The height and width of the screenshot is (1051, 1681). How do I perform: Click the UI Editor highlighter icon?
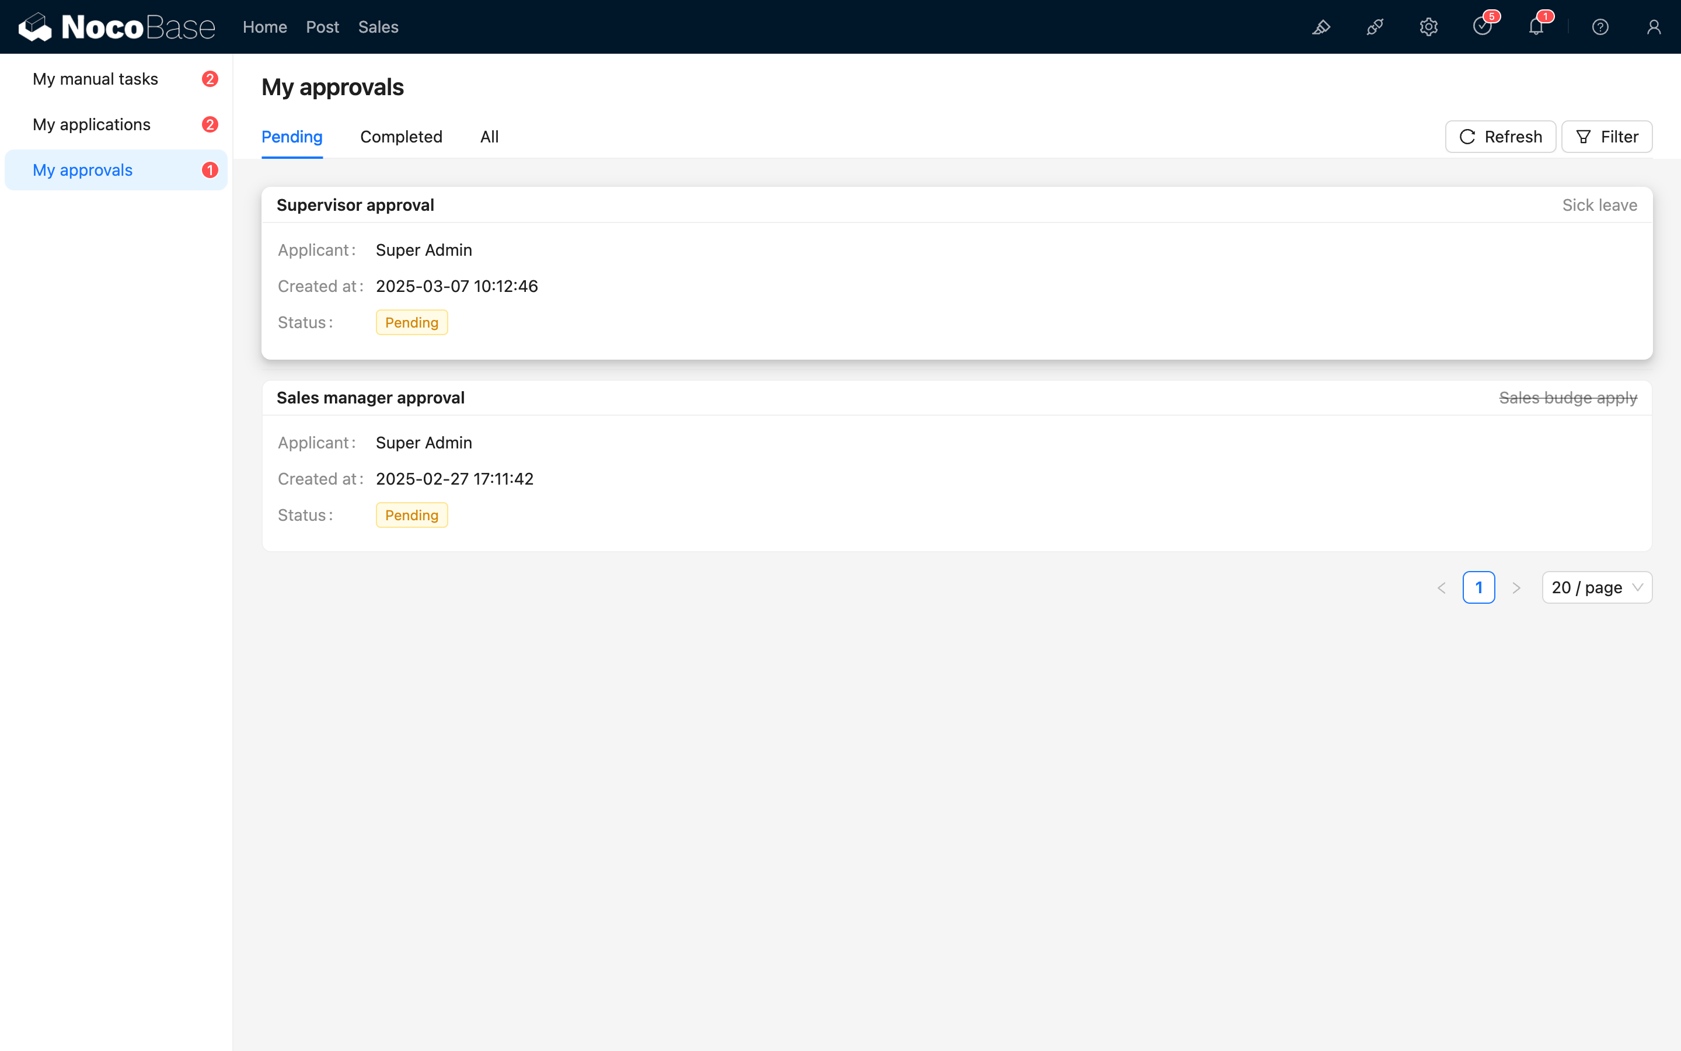click(x=1320, y=27)
